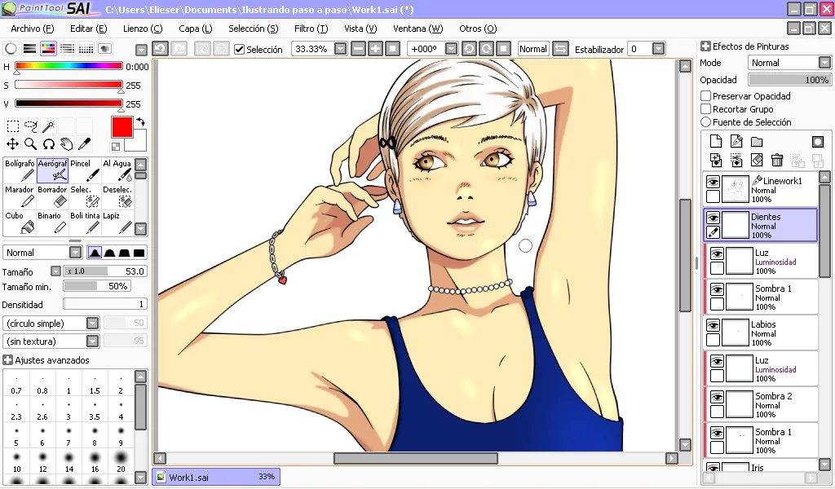Select brush size 10 preset
This screenshot has height=489, width=835.
(x=16, y=461)
